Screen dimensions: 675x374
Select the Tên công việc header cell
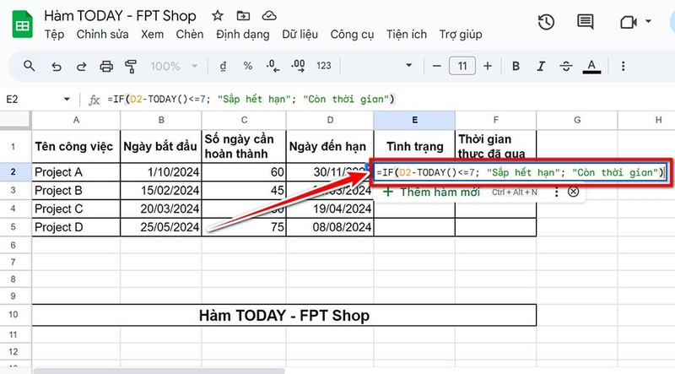[x=76, y=147]
